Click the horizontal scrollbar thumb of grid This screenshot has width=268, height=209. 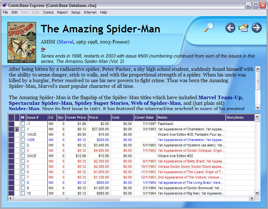pyautogui.click(x=67, y=198)
